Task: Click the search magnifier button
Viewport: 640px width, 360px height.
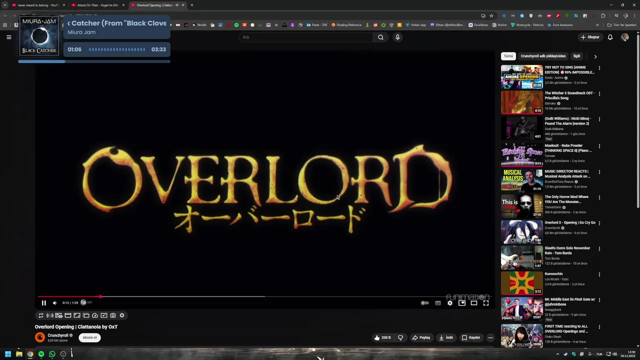Action: [x=381, y=37]
